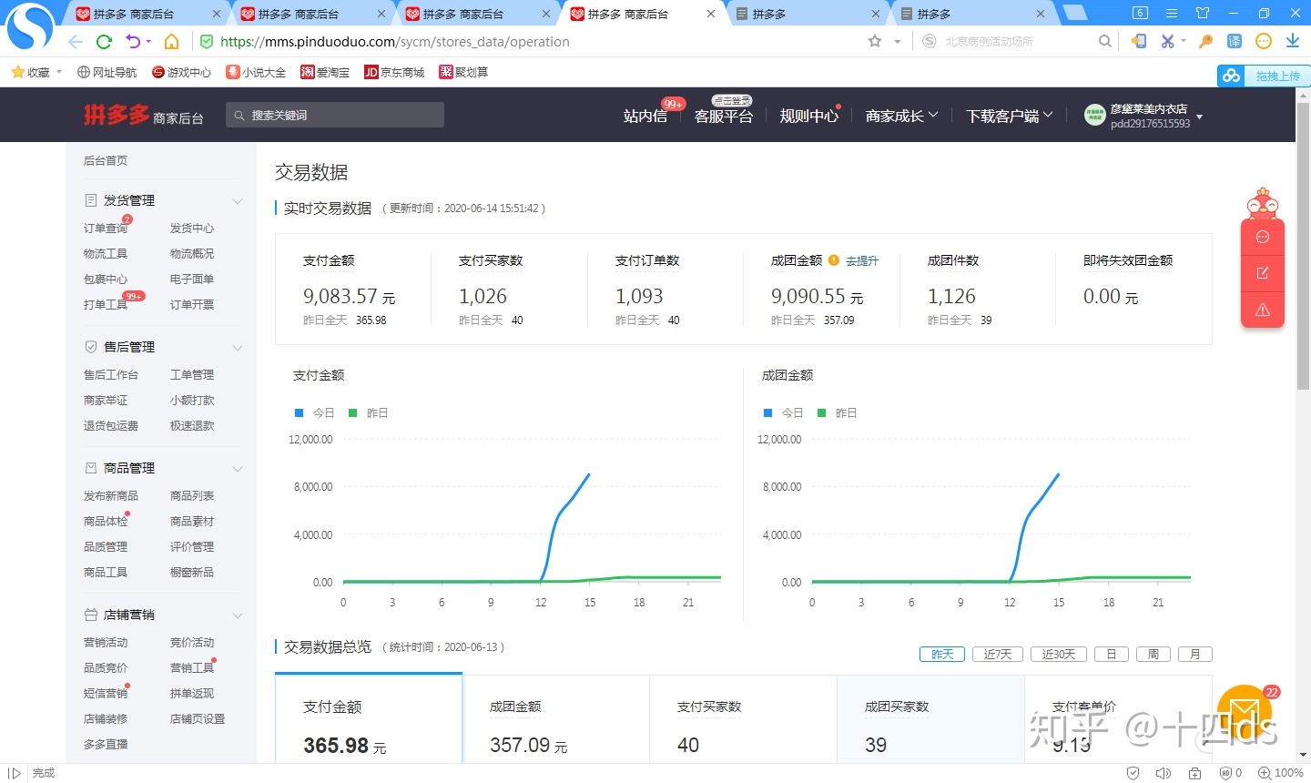
Task: Open the scissors screenshot tool
Action: click(x=1167, y=41)
